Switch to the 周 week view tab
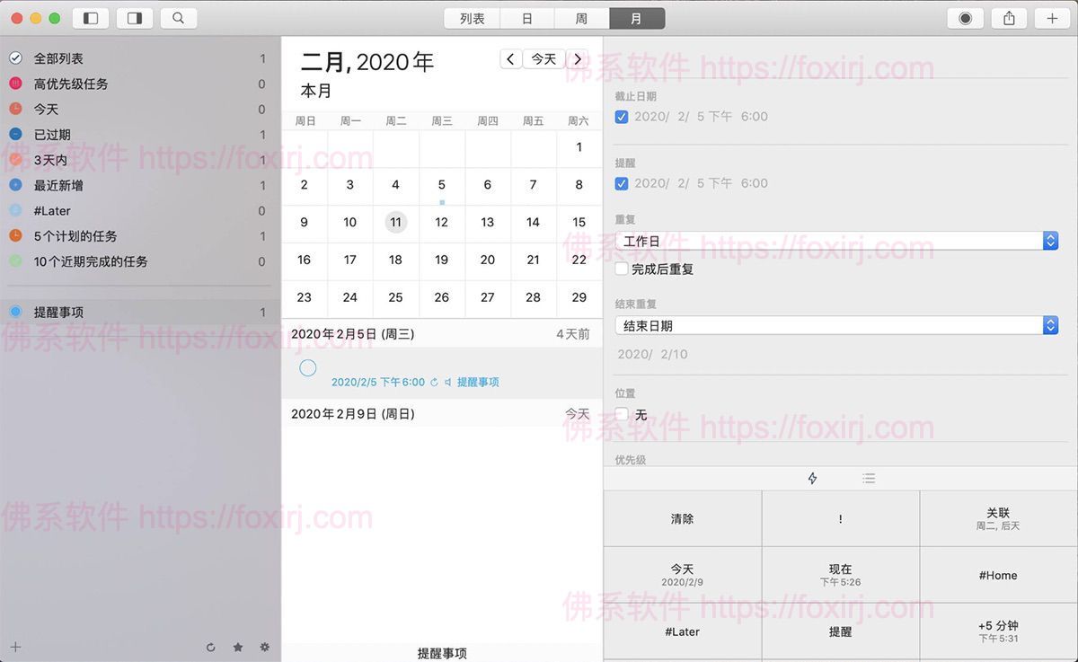 click(x=581, y=17)
